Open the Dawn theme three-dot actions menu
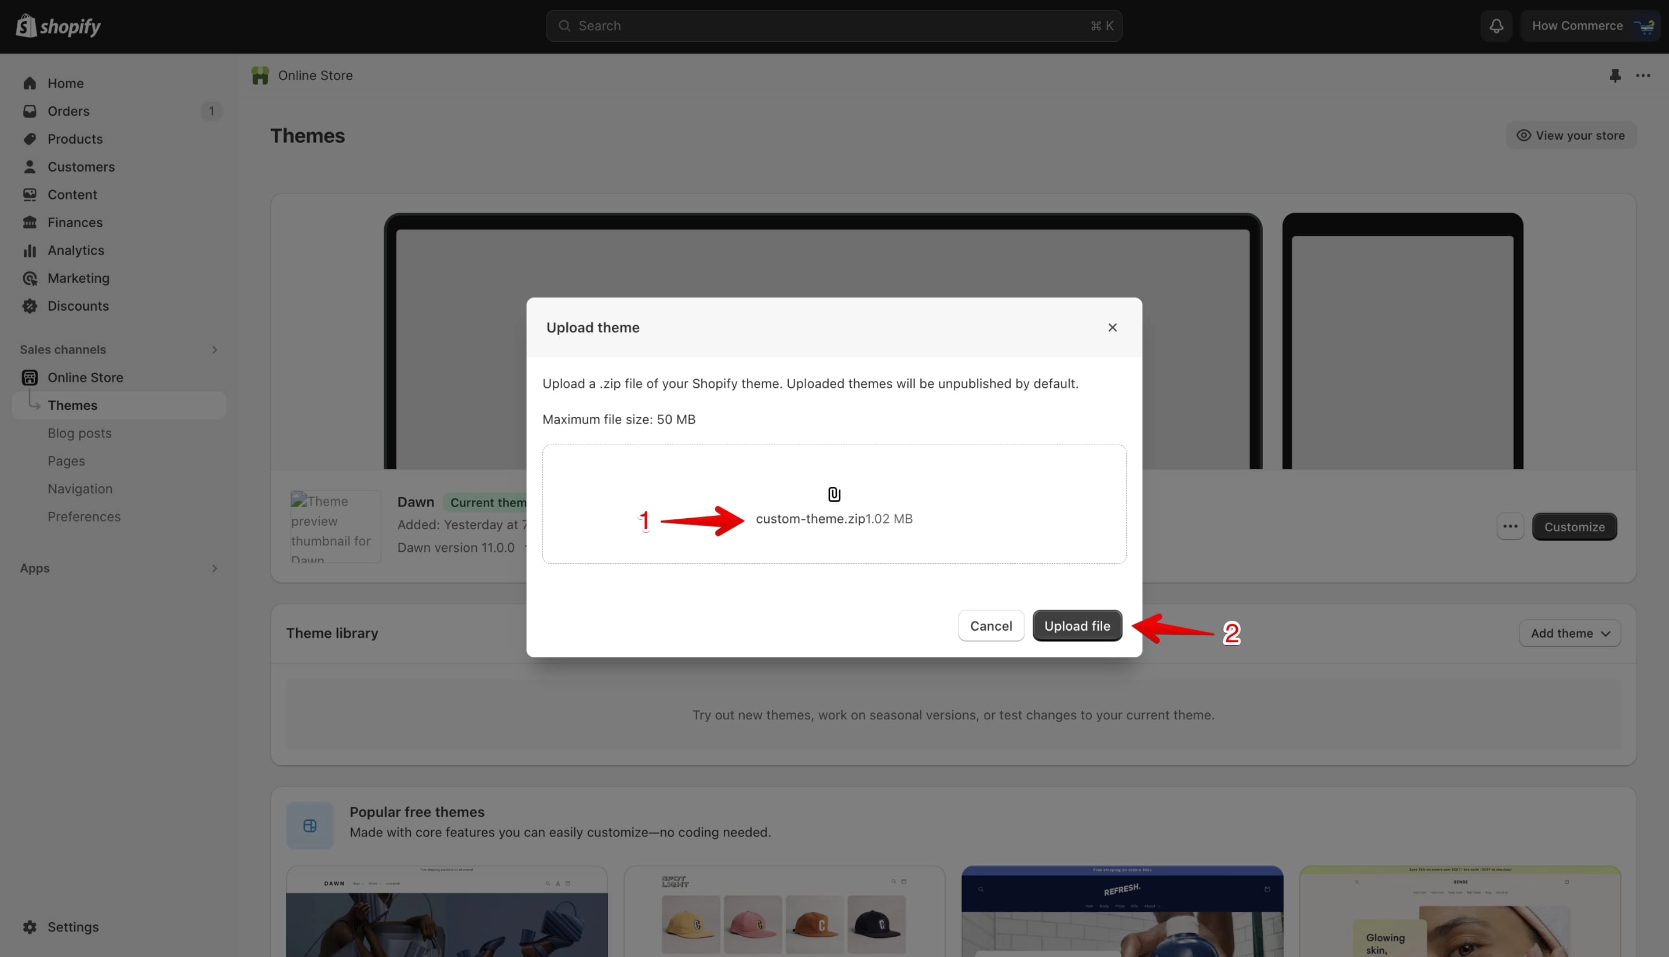The image size is (1669, 957). [x=1511, y=526]
